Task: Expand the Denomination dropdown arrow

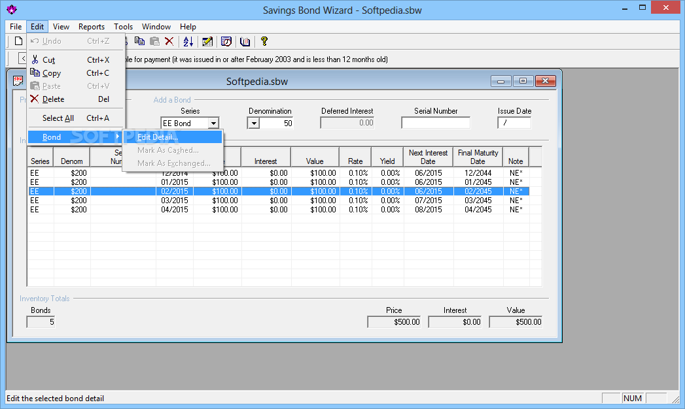Action: (x=254, y=123)
